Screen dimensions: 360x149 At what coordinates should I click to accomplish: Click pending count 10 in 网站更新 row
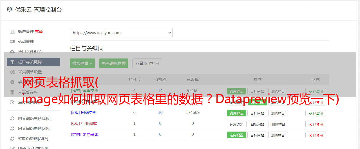160,112
